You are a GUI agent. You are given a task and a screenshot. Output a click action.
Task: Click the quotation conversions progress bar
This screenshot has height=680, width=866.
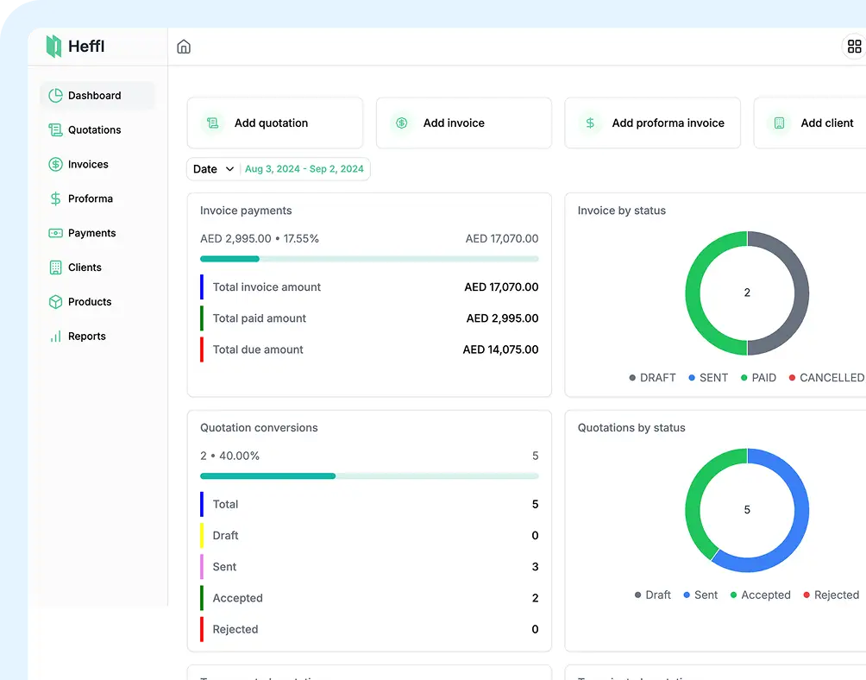[369, 476]
